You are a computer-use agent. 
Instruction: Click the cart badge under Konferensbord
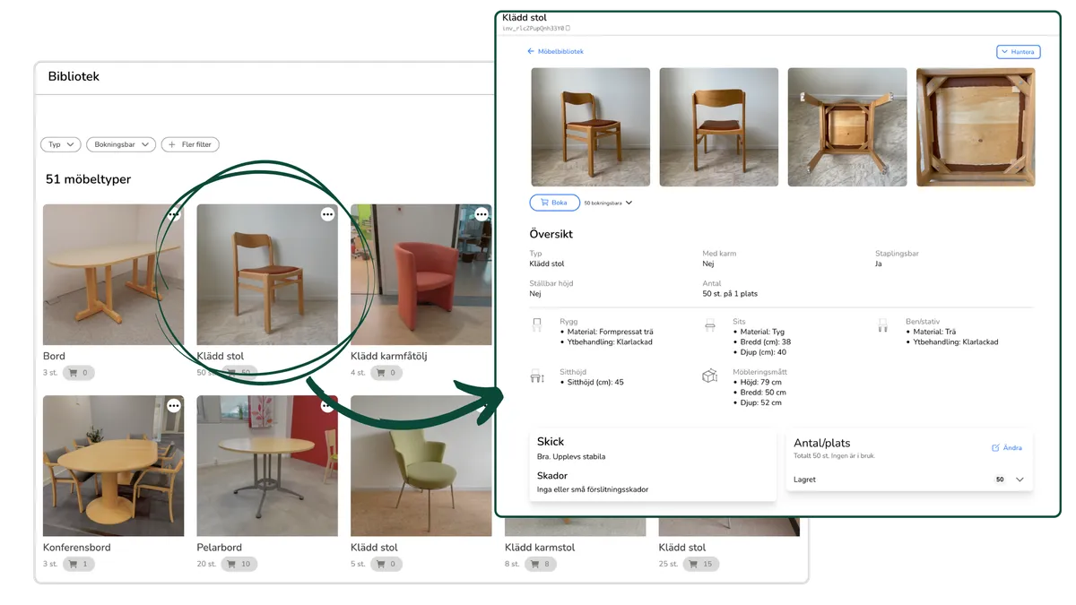[x=78, y=564]
